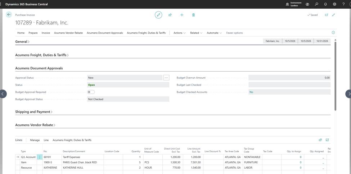Click the pencil edit icon
351x174 pixels.
[x=158, y=15]
